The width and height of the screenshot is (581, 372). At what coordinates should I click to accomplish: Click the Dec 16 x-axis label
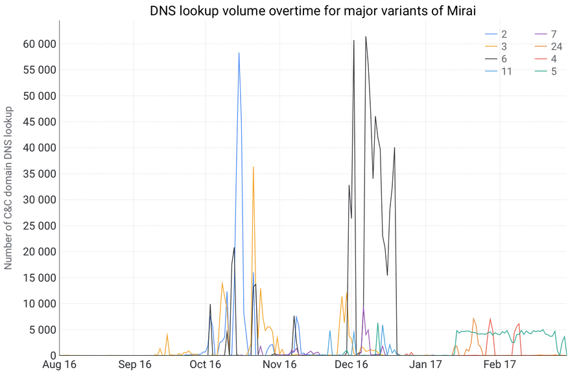click(351, 364)
